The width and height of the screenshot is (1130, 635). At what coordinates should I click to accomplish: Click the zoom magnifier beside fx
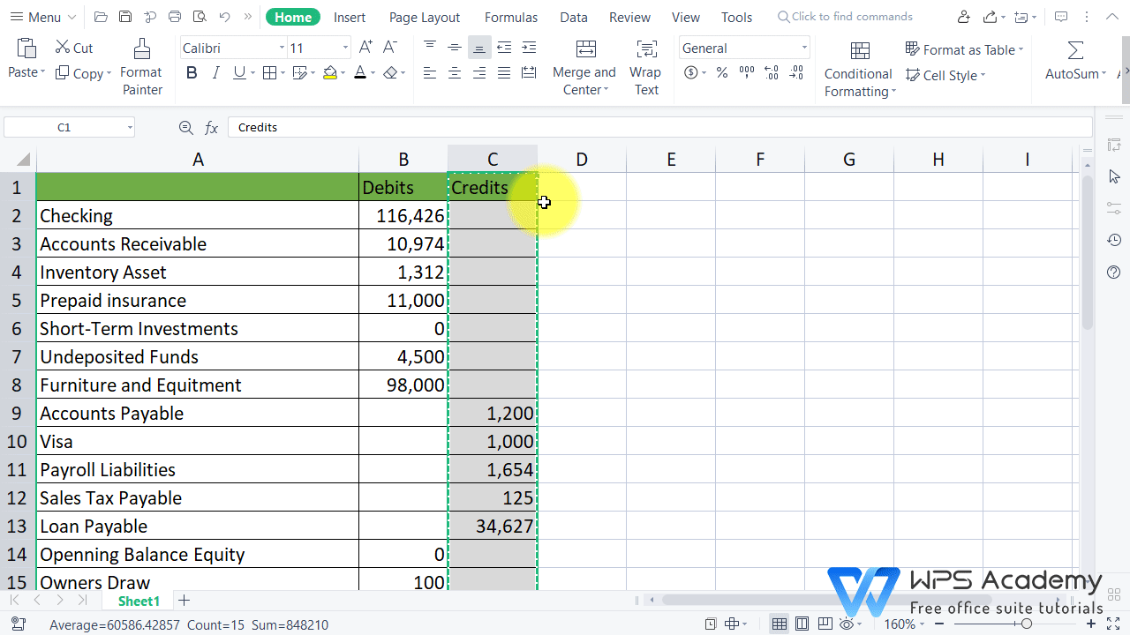point(186,128)
